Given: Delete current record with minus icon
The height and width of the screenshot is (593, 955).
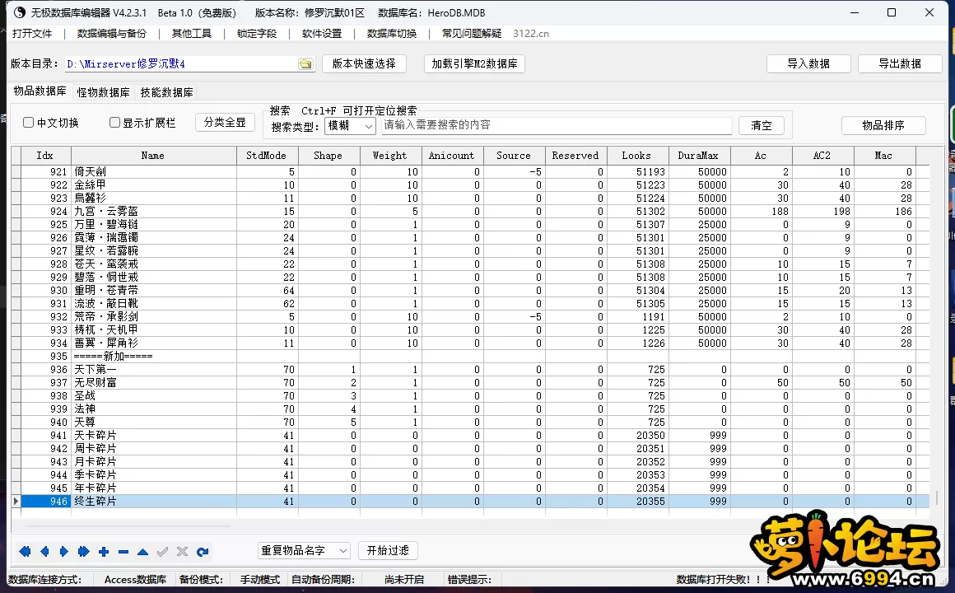Looking at the screenshot, I should click(123, 552).
